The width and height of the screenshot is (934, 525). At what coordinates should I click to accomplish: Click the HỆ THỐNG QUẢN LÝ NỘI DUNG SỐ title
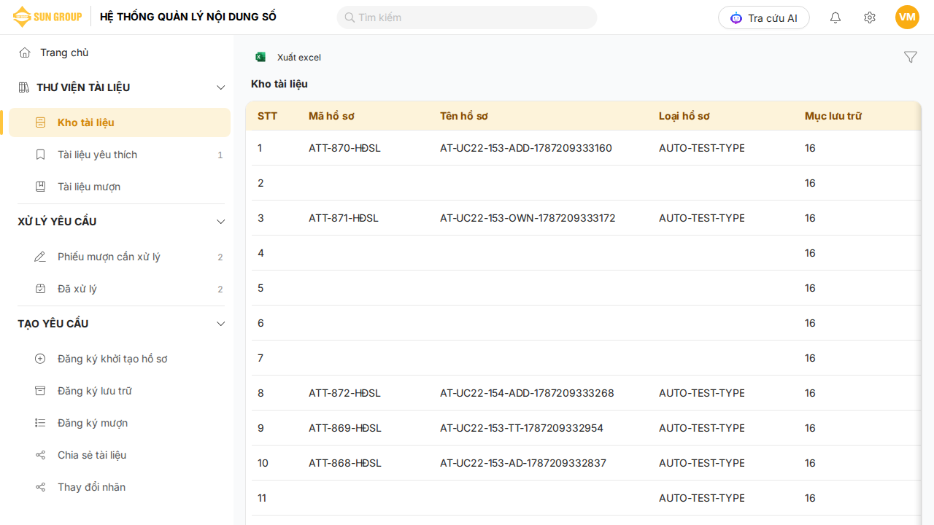click(x=188, y=17)
